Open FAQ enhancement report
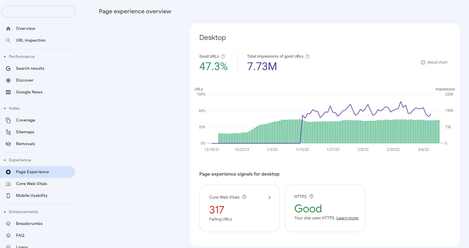The image size is (469, 248). [x=38, y=236]
